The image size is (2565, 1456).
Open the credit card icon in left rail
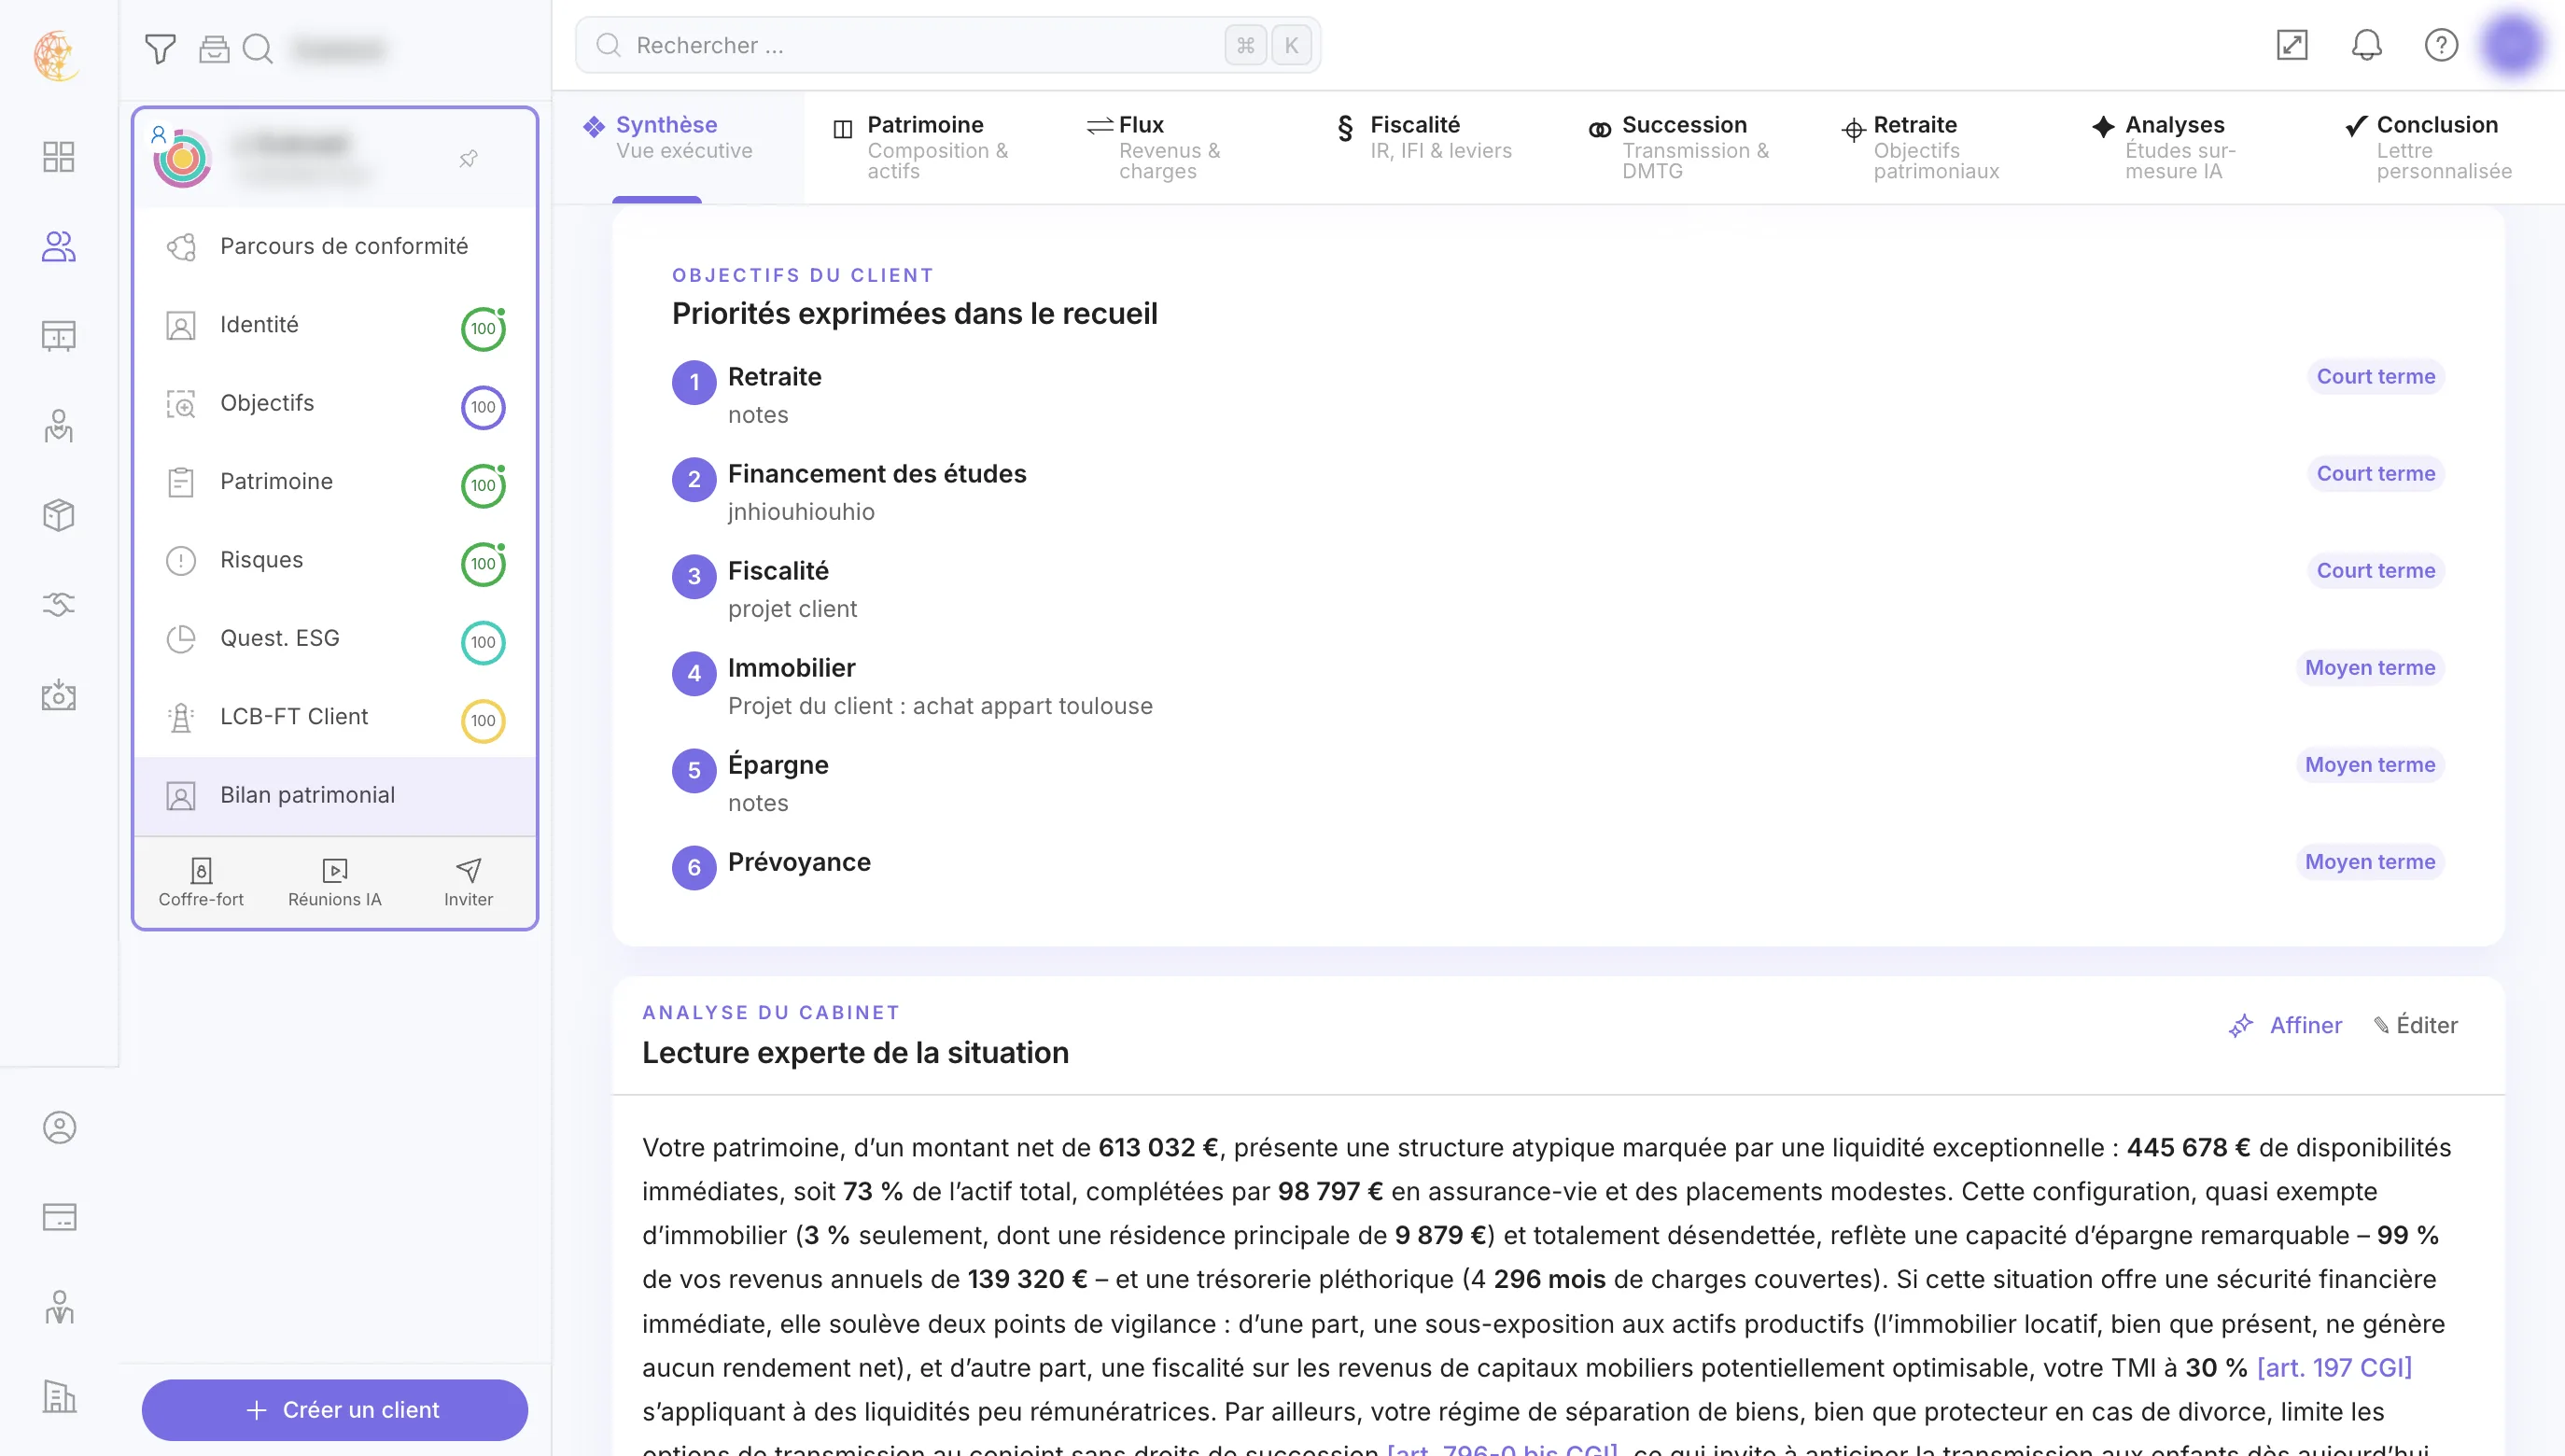pos(59,1217)
